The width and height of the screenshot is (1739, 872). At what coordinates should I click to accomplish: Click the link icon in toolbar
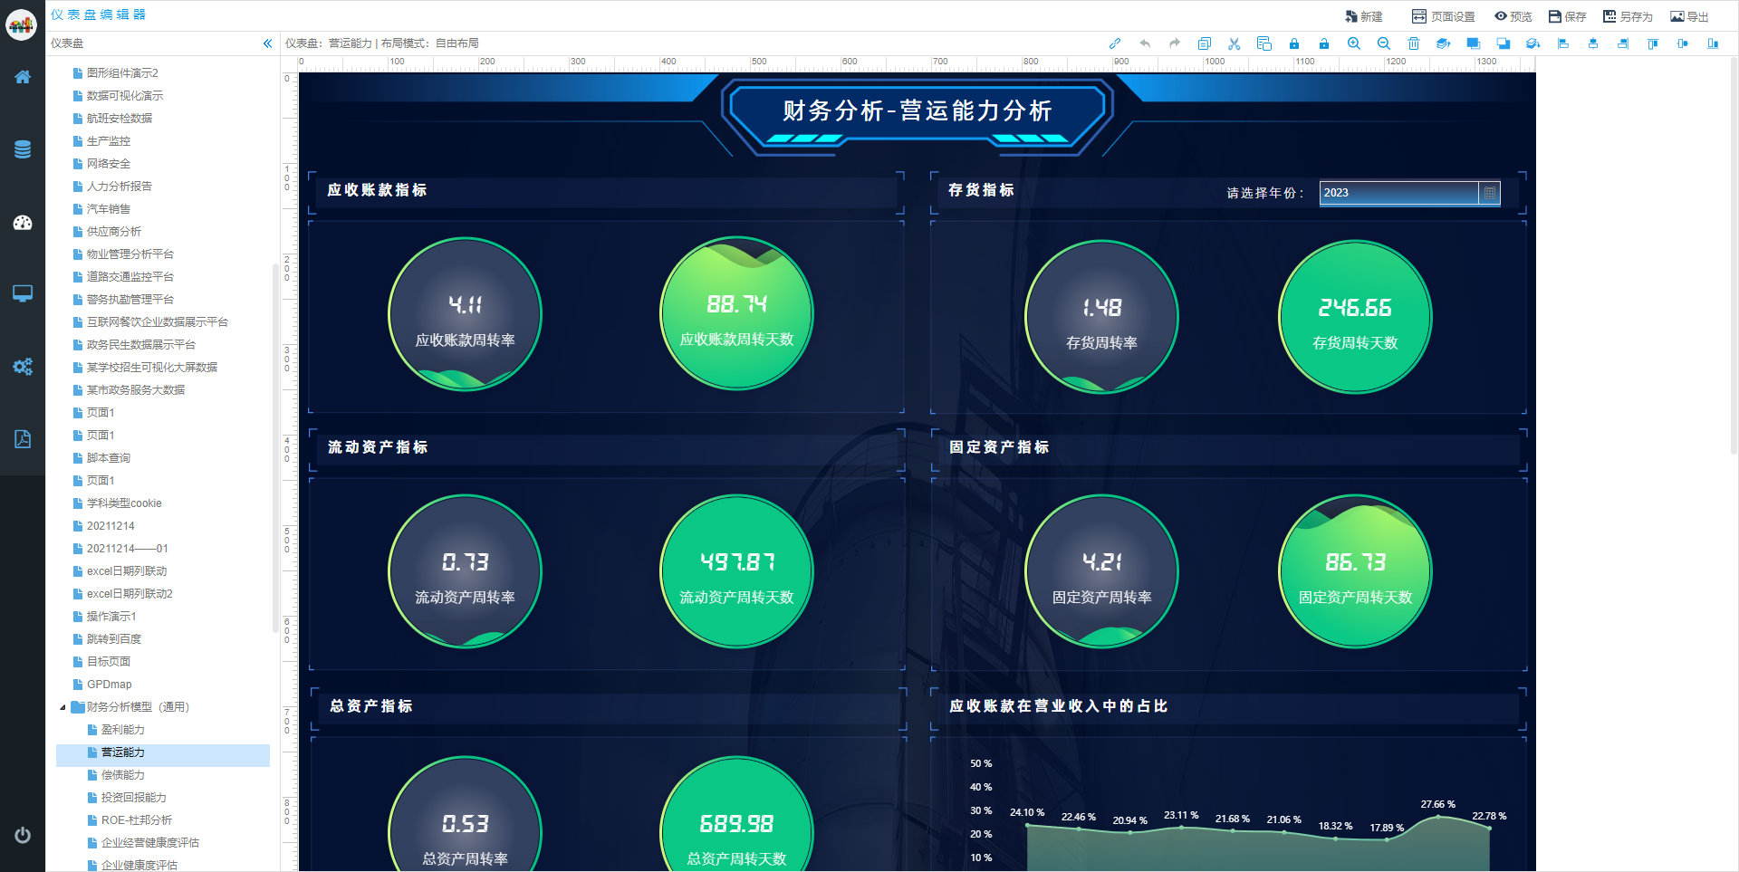(1115, 43)
